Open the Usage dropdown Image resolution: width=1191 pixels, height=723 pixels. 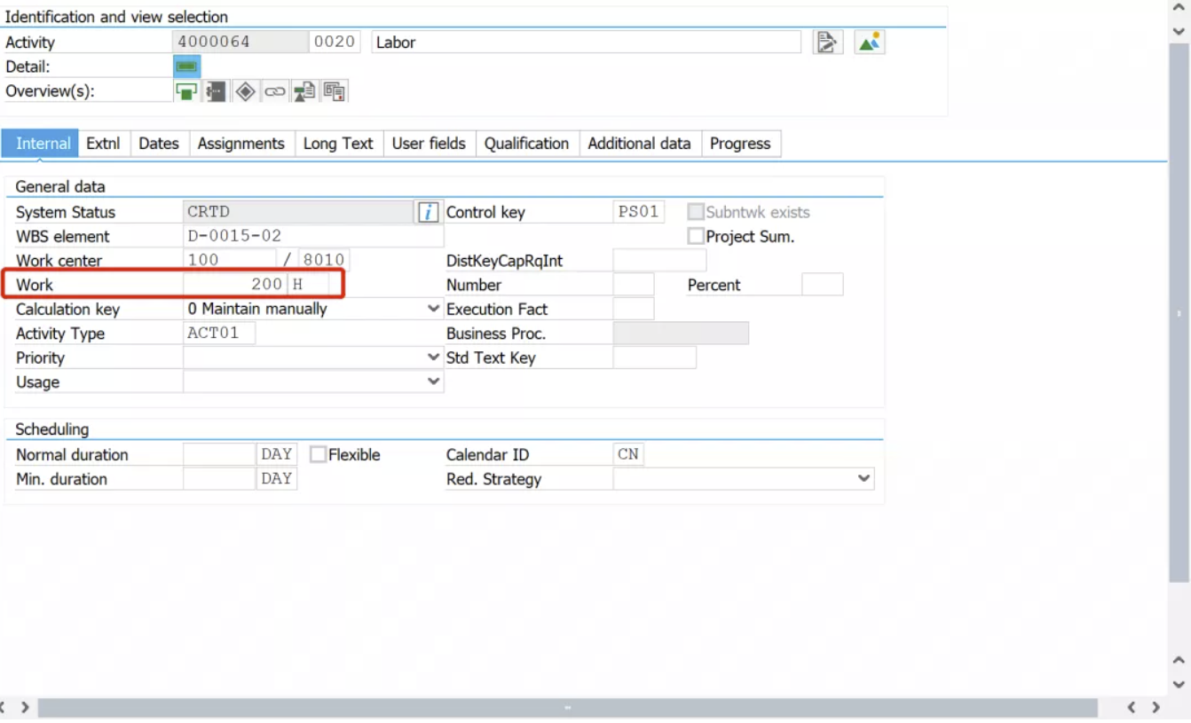(x=433, y=381)
